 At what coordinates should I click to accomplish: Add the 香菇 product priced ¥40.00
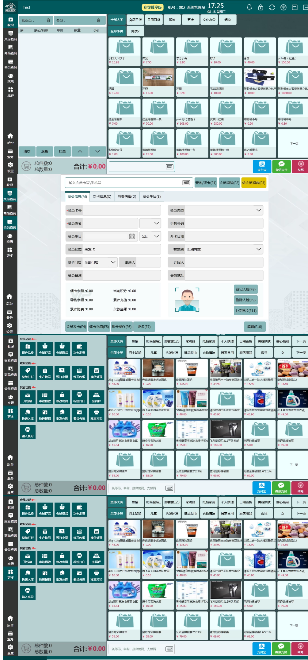(260, 52)
